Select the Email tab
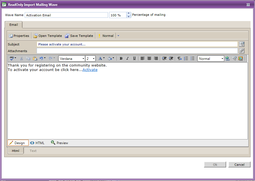Image resolution: width=255 pixels, height=181 pixels. coord(14,25)
